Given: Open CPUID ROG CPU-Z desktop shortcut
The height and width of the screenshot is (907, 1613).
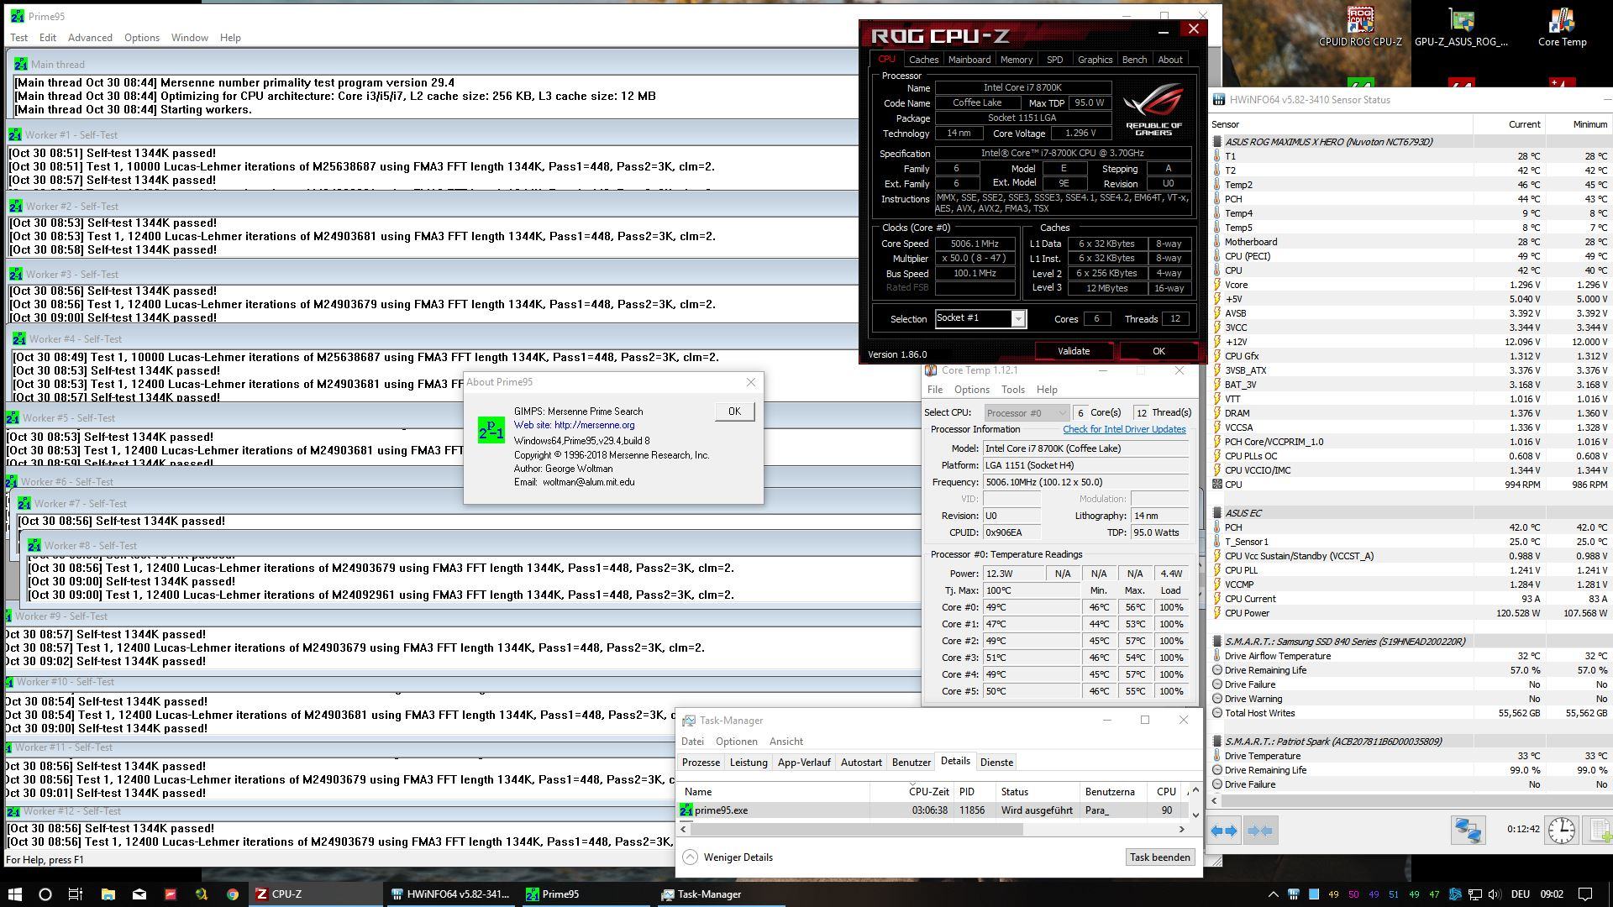Looking at the screenshot, I should pos(1360,27).
